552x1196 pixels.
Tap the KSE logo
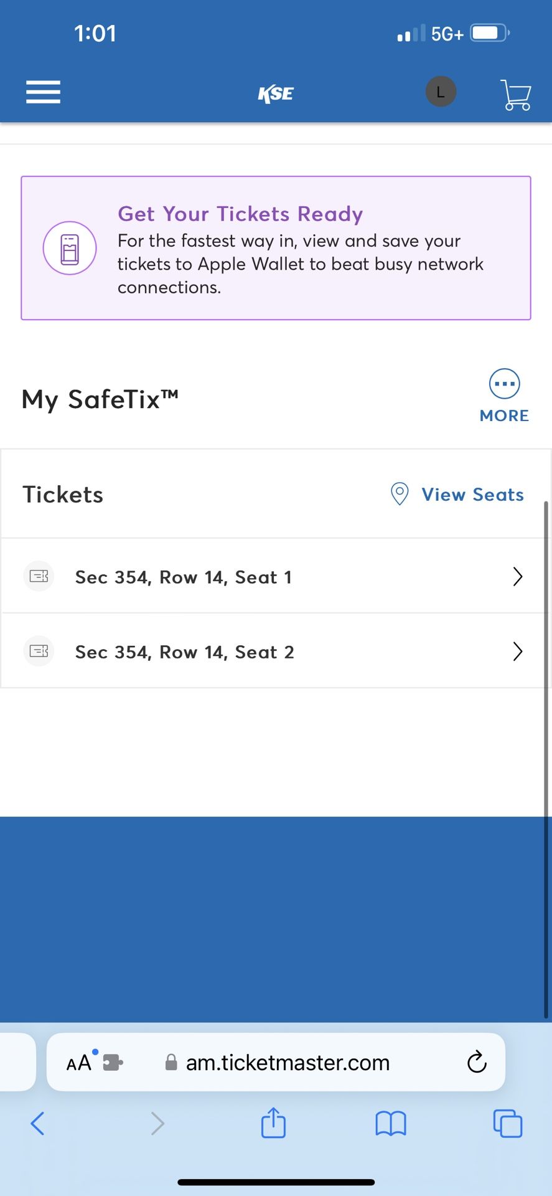pos(276,93)
